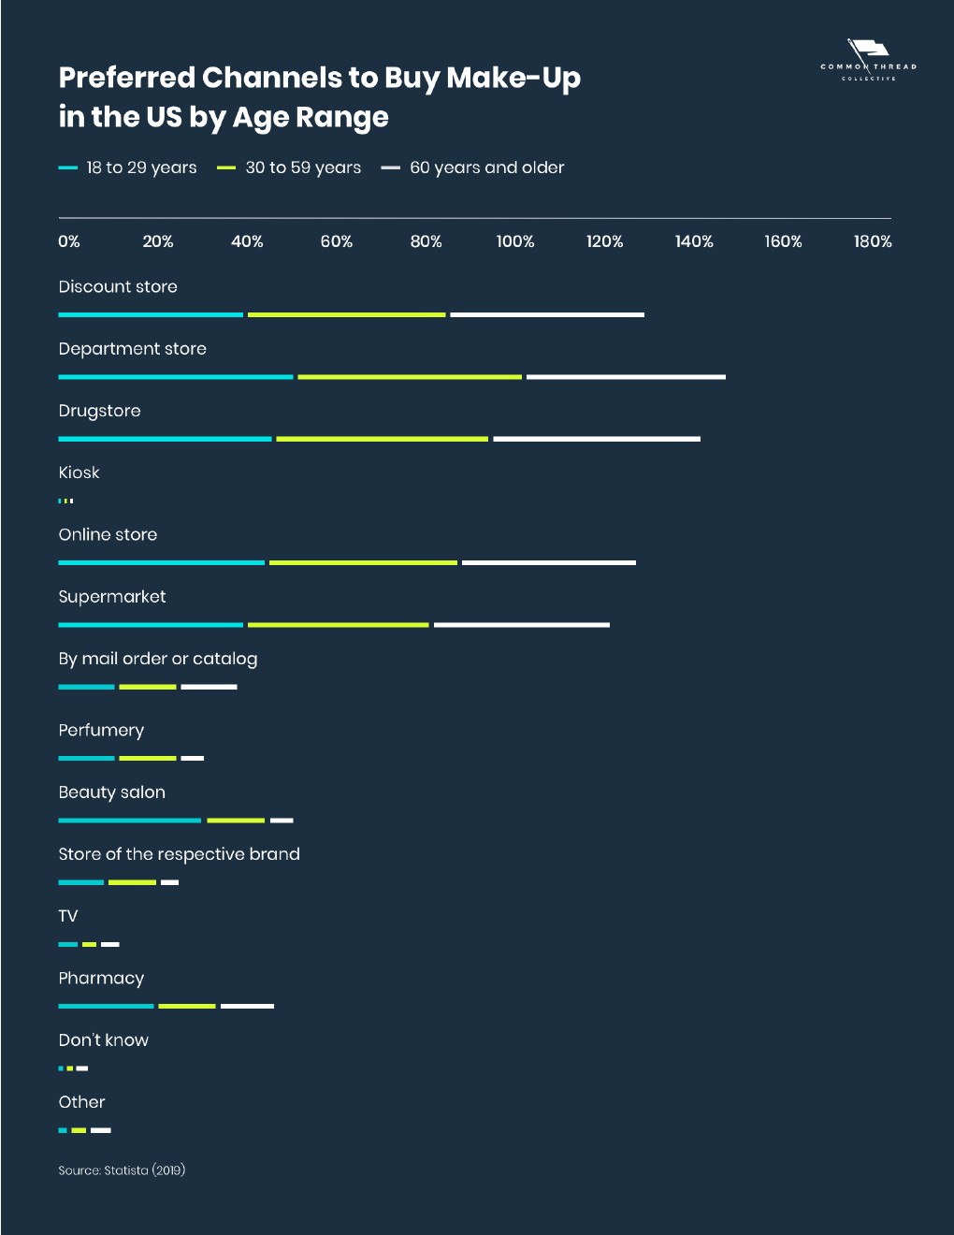954x1235 pixels.
Task: Click the cyan 18 to 29 years legend marker
Action: tap(67, 168)
